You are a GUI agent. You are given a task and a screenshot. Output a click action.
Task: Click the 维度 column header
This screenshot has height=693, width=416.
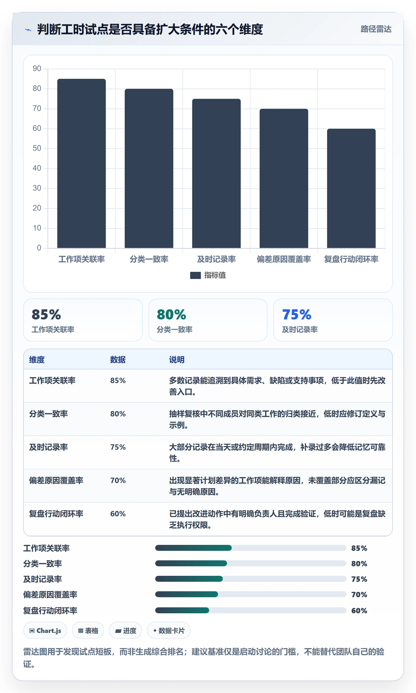coord(37,360)
